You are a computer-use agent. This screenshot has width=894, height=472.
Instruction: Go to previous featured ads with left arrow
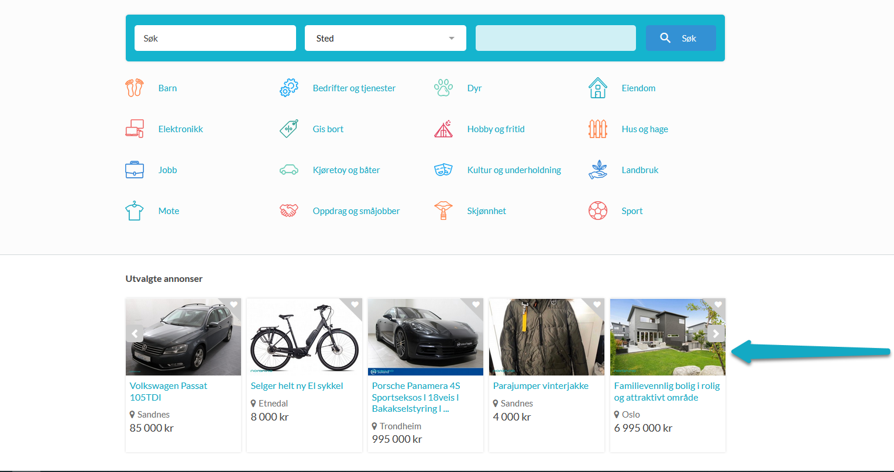135,334
